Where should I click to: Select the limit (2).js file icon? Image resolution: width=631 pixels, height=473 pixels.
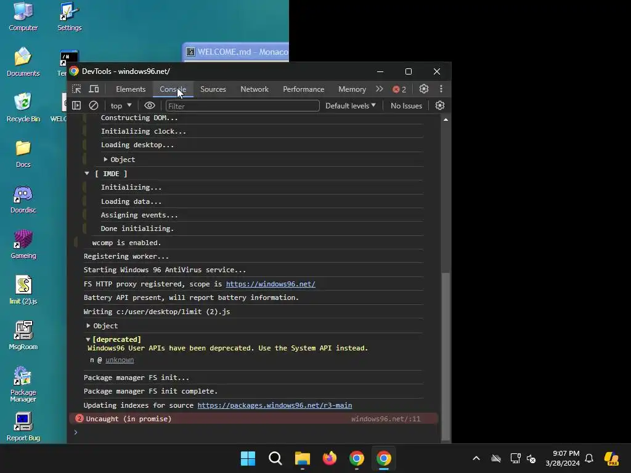pos(23,290)
